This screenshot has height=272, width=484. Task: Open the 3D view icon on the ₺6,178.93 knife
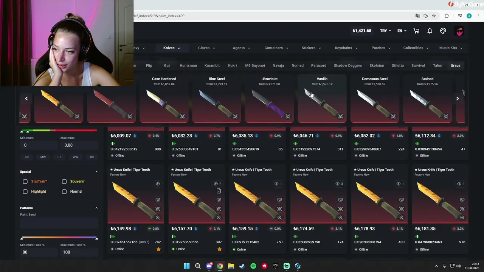click(x=401, y=209)
